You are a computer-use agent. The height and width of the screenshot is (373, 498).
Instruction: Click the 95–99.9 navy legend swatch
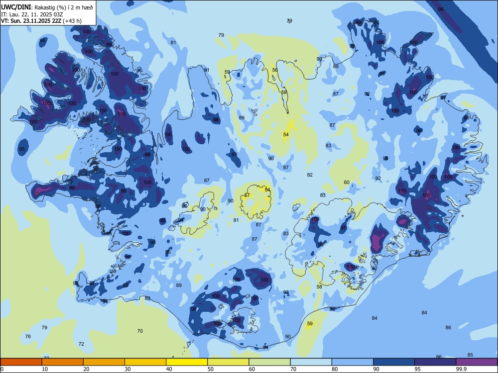tap(435, 362)
